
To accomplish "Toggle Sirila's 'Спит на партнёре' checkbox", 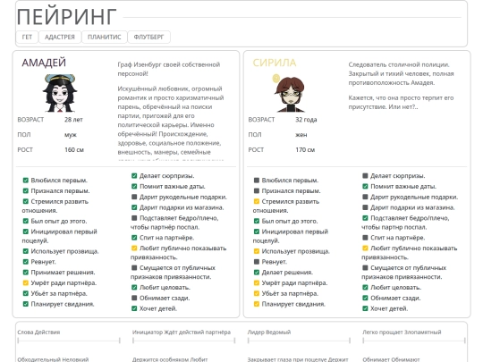I will (x=365, y=238).
